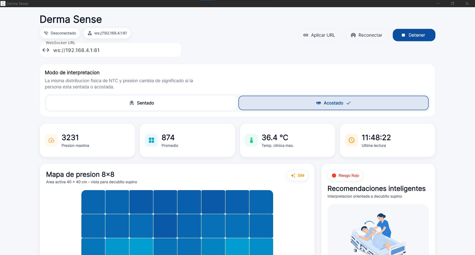The image size is (475, 255).
Task: Click the network icon beside ws://192.168.4.1:81 chip
Action: point(90,33)
